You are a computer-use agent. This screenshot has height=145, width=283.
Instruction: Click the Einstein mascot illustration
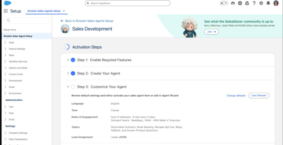[189, 27]
